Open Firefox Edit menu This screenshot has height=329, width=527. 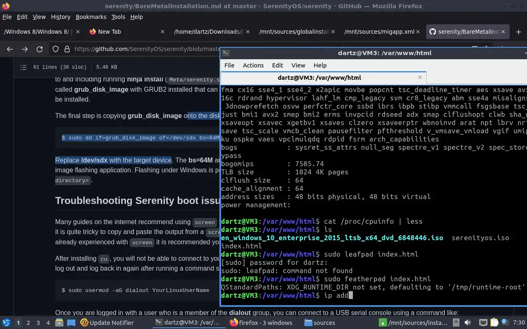22,17
